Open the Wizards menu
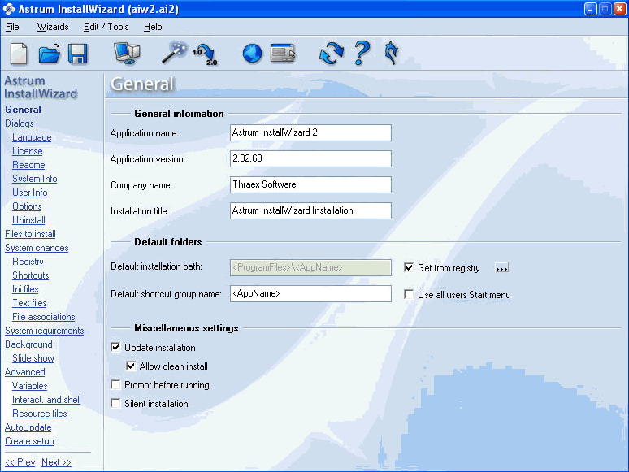The image size is (629, 472). click(53, 27)
